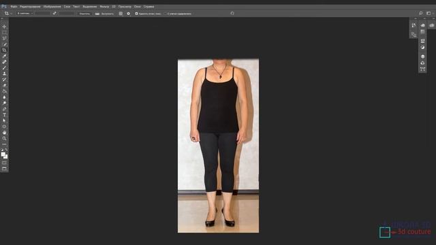Open the Edit Toolbar three-dots button

4,144
